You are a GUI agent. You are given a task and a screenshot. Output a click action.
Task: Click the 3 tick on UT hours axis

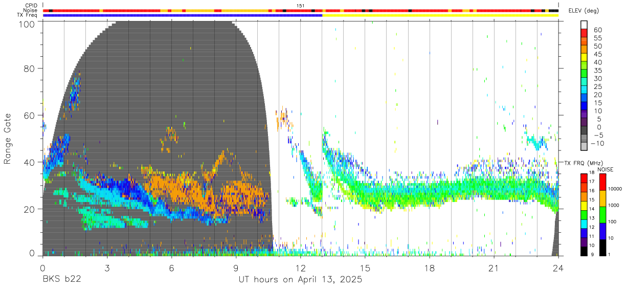(107, 268)
